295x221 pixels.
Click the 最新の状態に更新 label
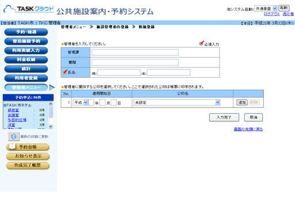pyautogui.click(x=35, y=136)
